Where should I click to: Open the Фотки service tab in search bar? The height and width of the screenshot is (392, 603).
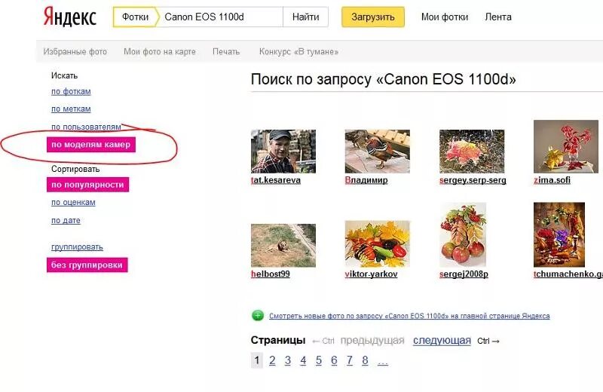[x=136, y=17]
